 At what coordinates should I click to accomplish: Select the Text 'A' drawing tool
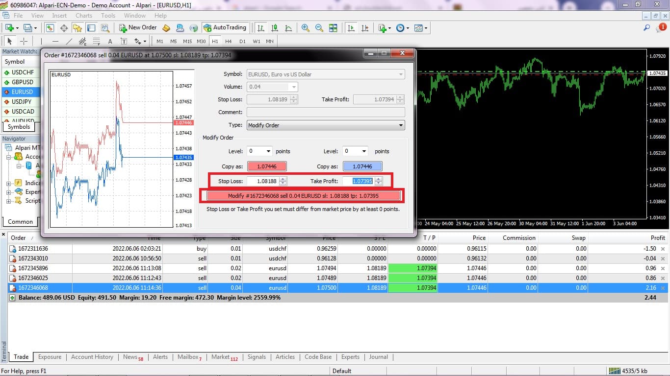pos(110,41)
